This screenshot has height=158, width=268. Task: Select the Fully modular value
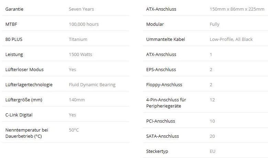(x=214, y=24)
